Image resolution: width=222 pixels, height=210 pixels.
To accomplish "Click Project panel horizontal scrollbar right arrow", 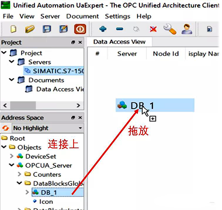I will [x=79, y=105].
